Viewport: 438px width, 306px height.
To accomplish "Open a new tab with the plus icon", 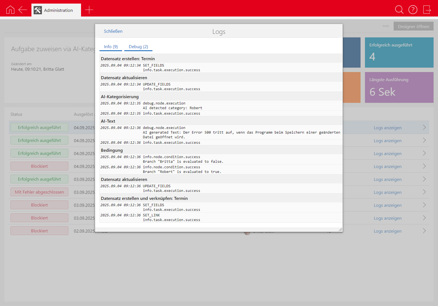I will pyautogui.click(x=89, y=10).
